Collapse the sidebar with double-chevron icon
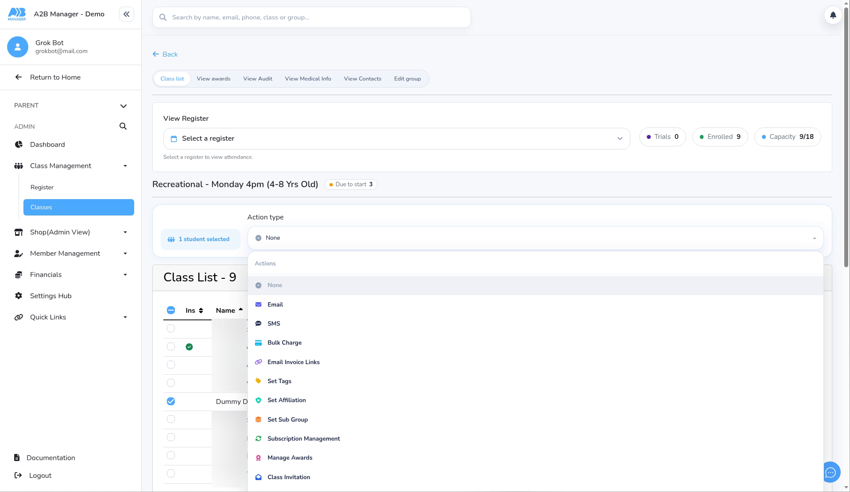The image size is (850, 492). 126,14
